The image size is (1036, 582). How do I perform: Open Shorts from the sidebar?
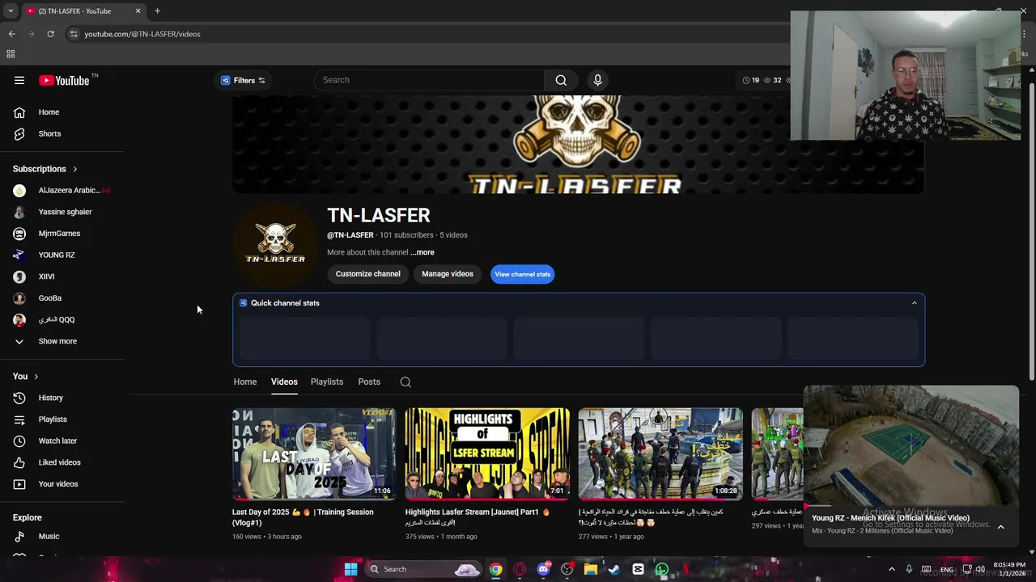(49, 133)
